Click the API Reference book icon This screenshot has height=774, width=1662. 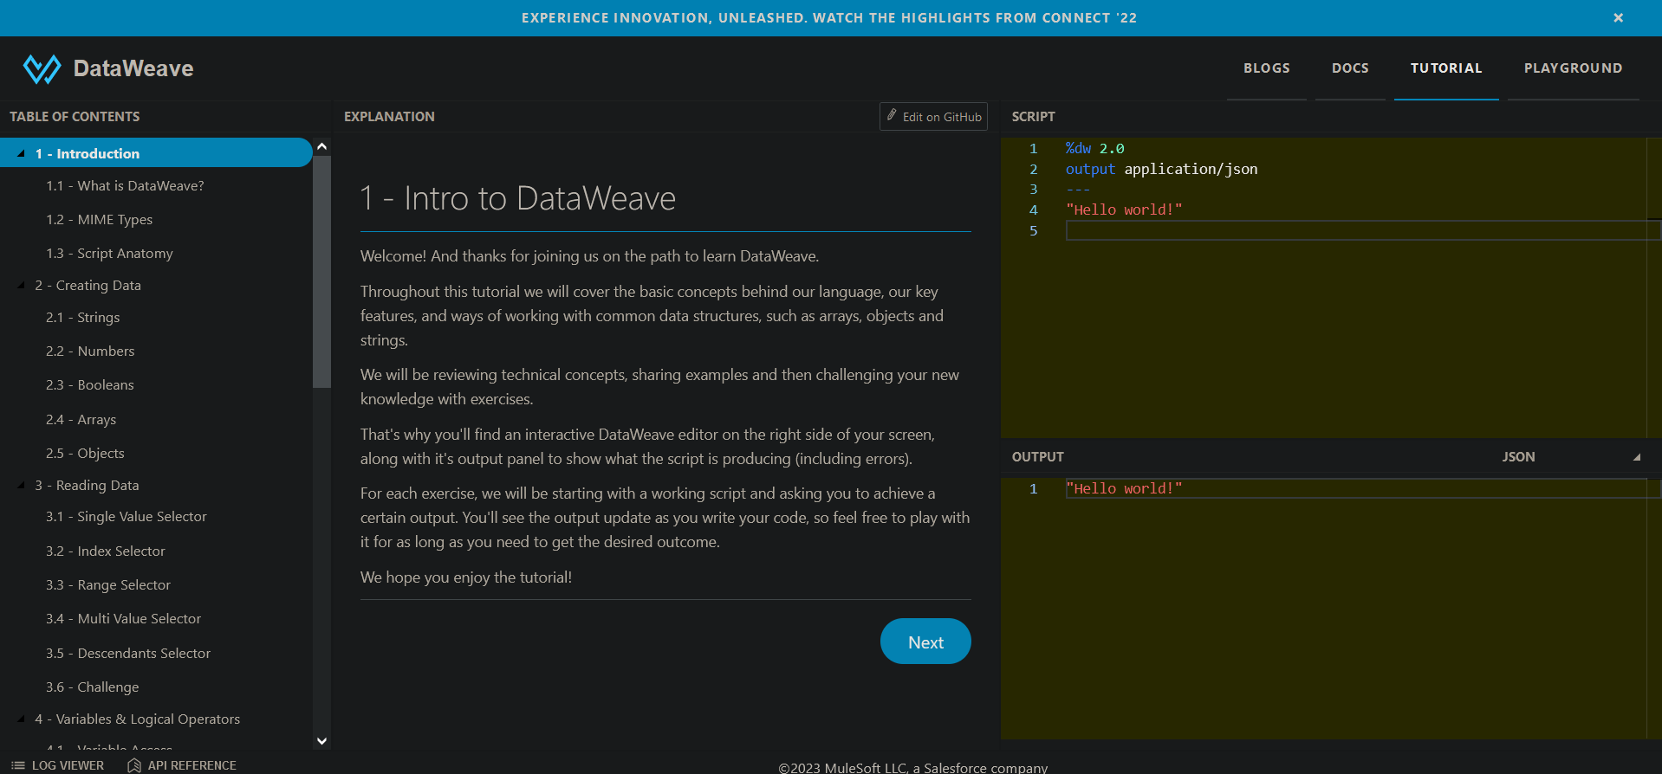134,765
